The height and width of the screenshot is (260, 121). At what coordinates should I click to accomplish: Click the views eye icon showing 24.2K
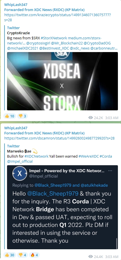(91, 118)
